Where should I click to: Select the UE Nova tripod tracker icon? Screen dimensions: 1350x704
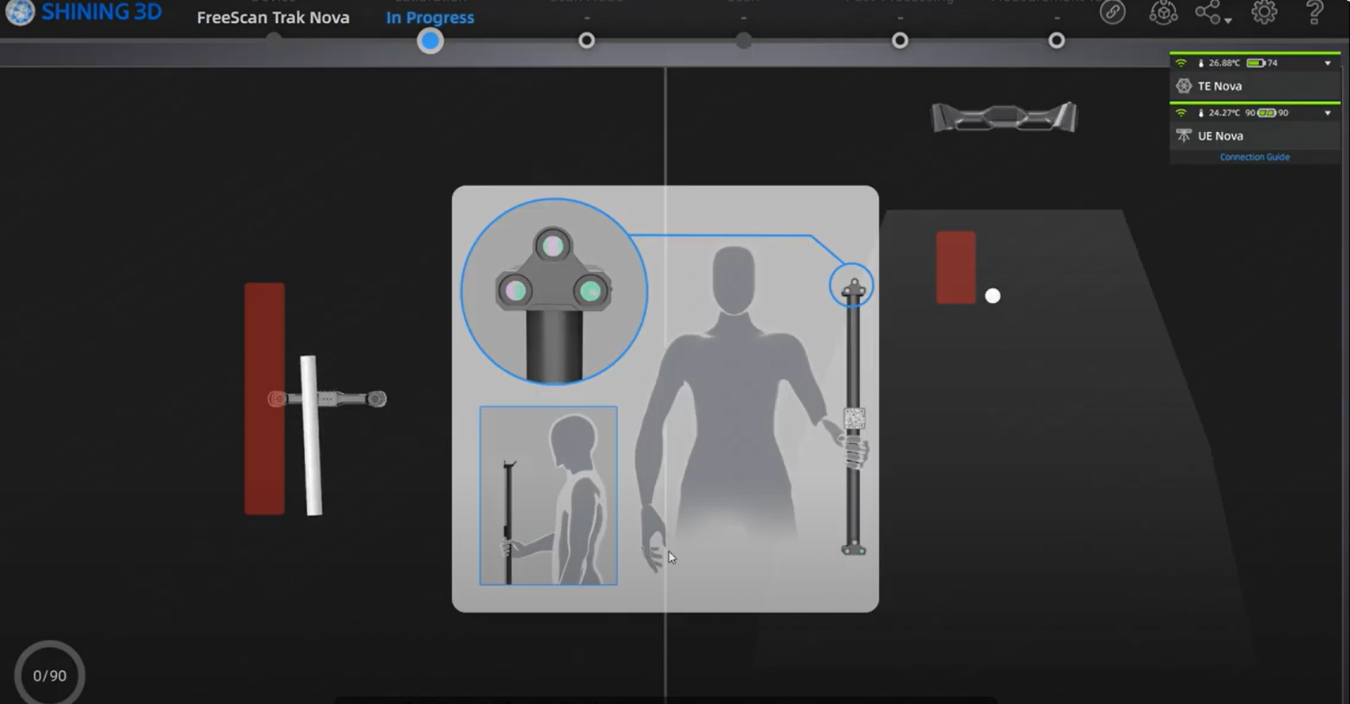click(1184, 135)
